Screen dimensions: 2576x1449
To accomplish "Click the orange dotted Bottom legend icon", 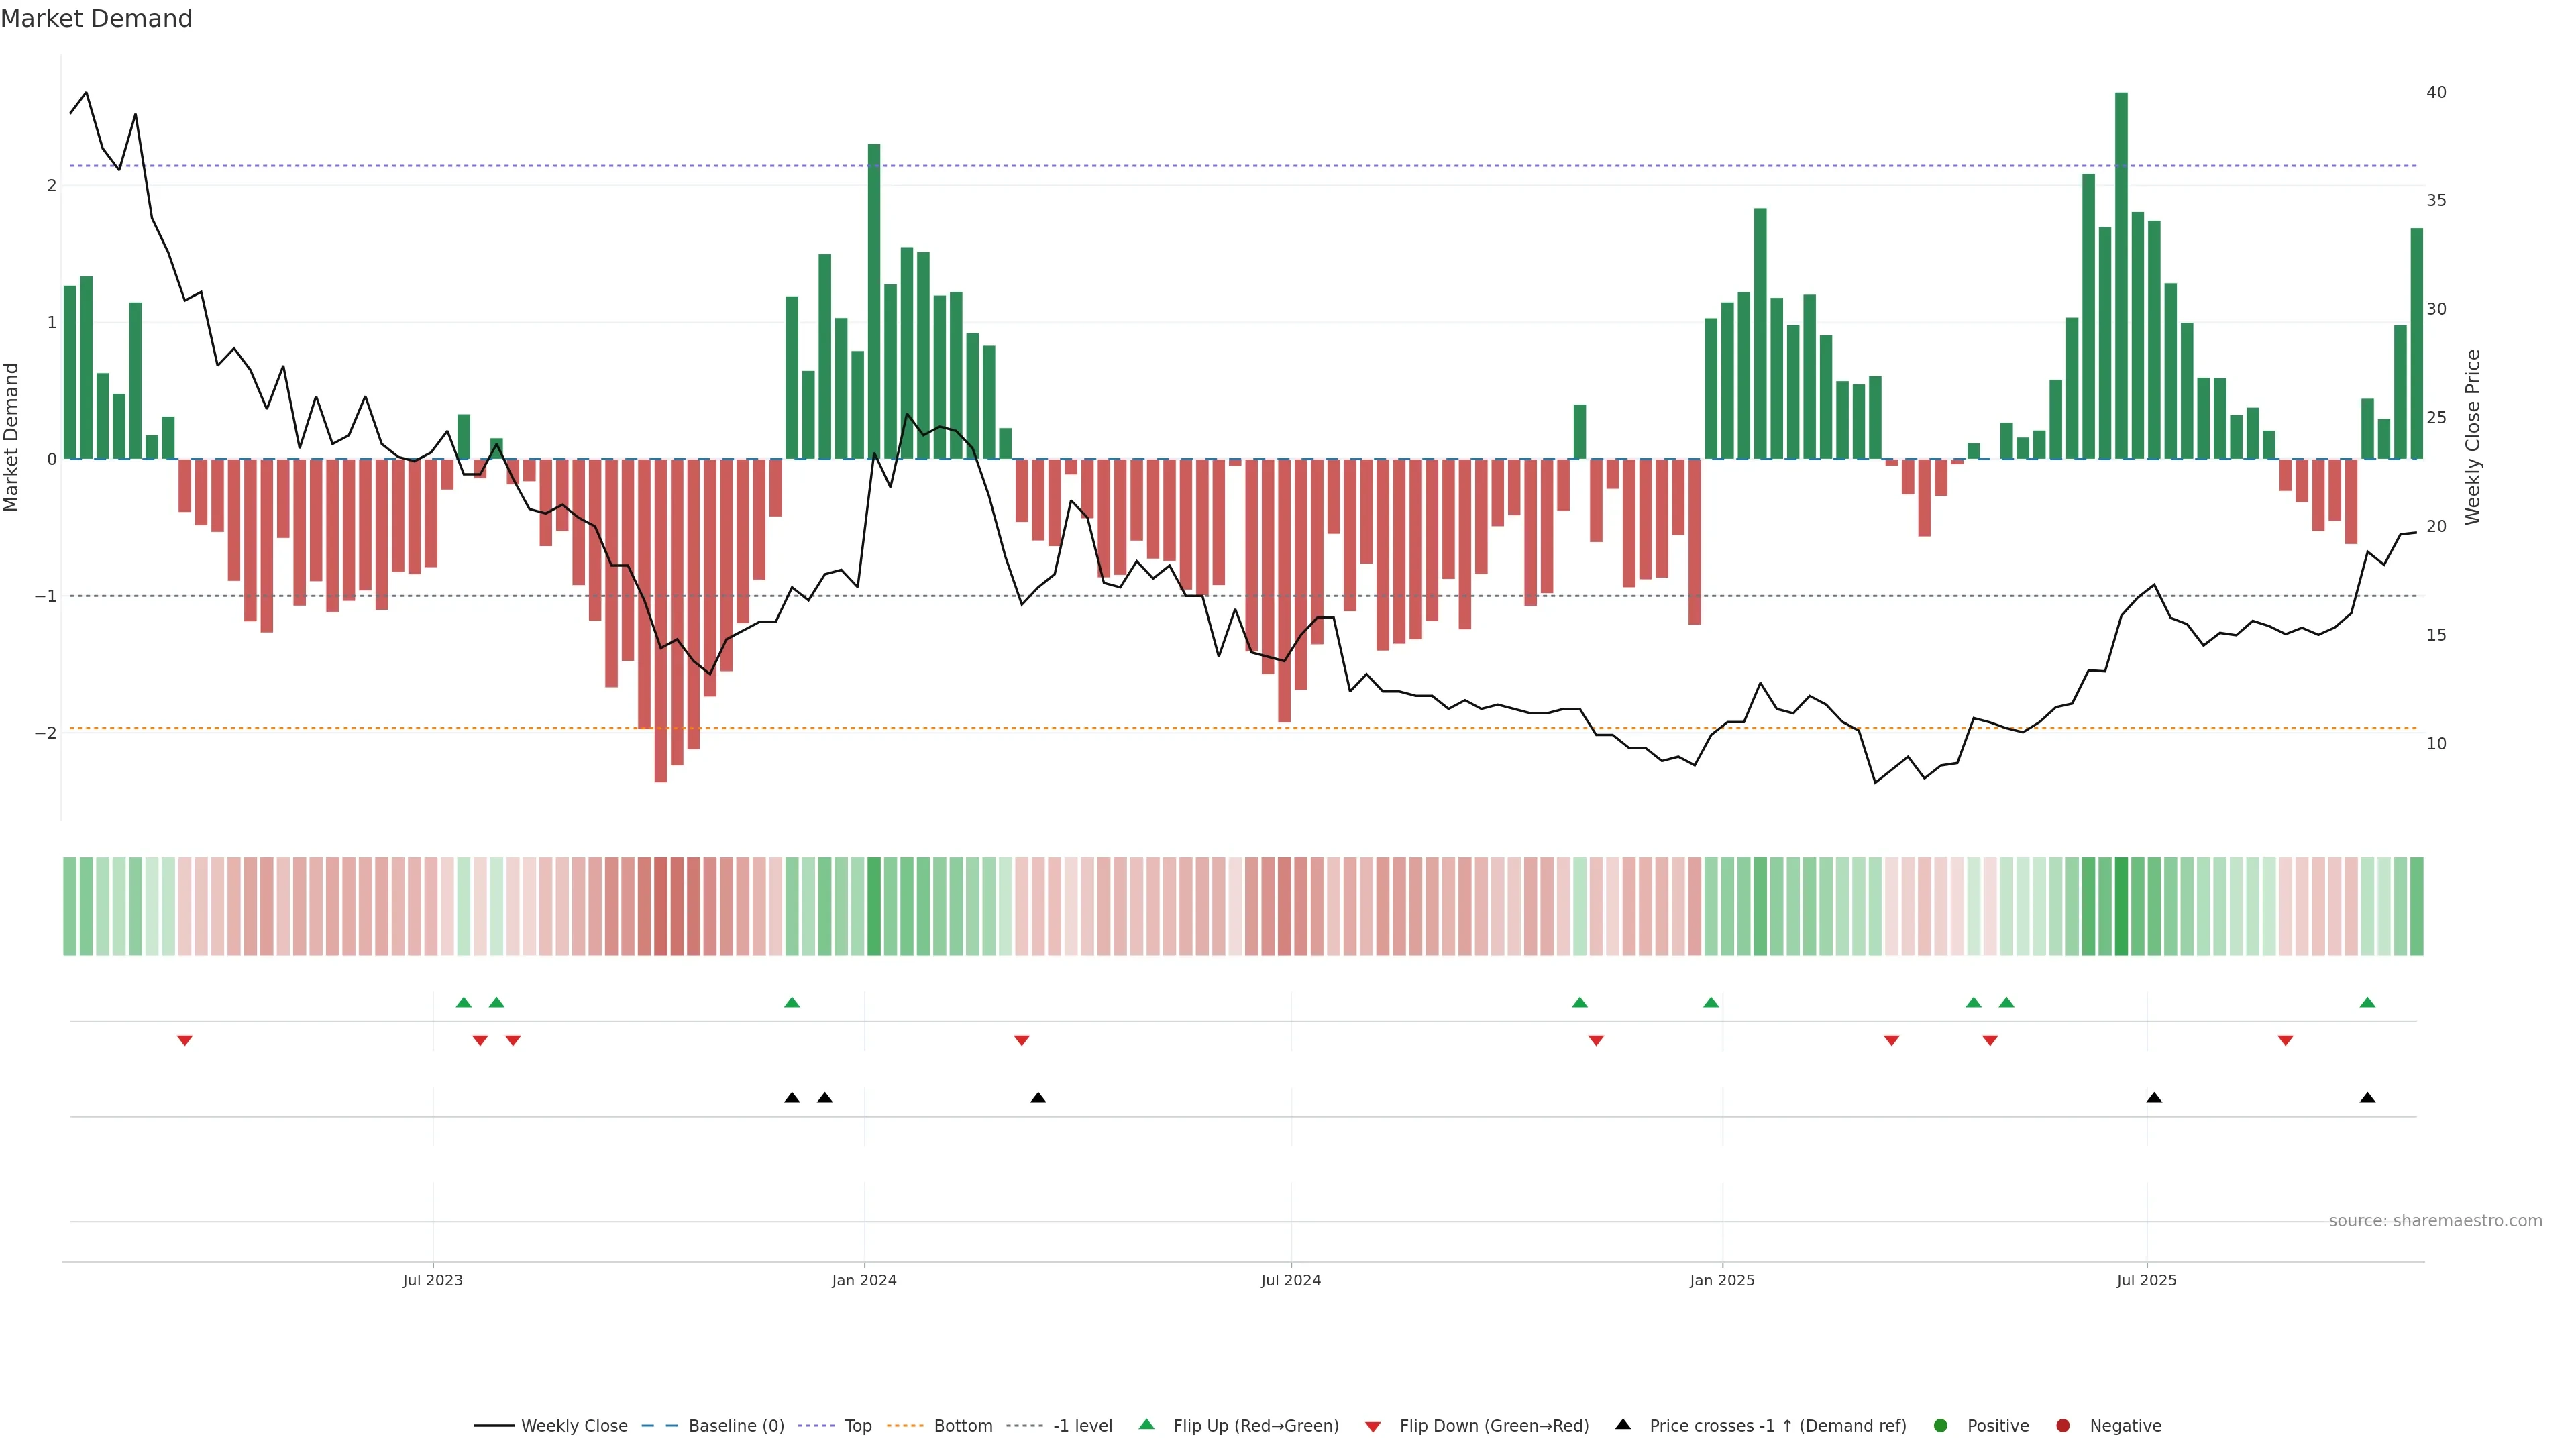I will (x=905, y=1425).
